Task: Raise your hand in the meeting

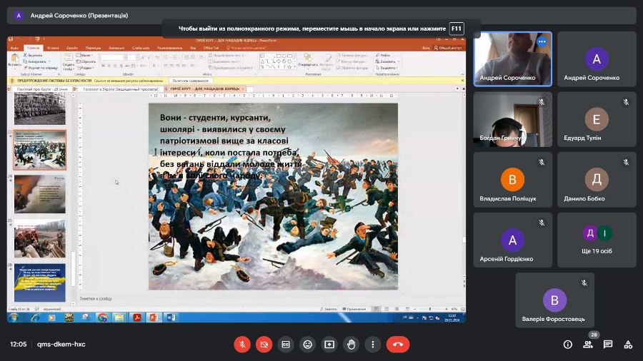Action: [351, 344]
